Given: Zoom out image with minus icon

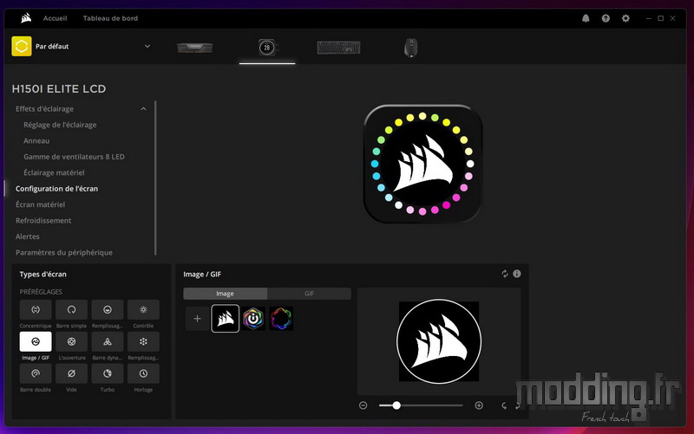Looking at the screenshot, I should (363, 405).
